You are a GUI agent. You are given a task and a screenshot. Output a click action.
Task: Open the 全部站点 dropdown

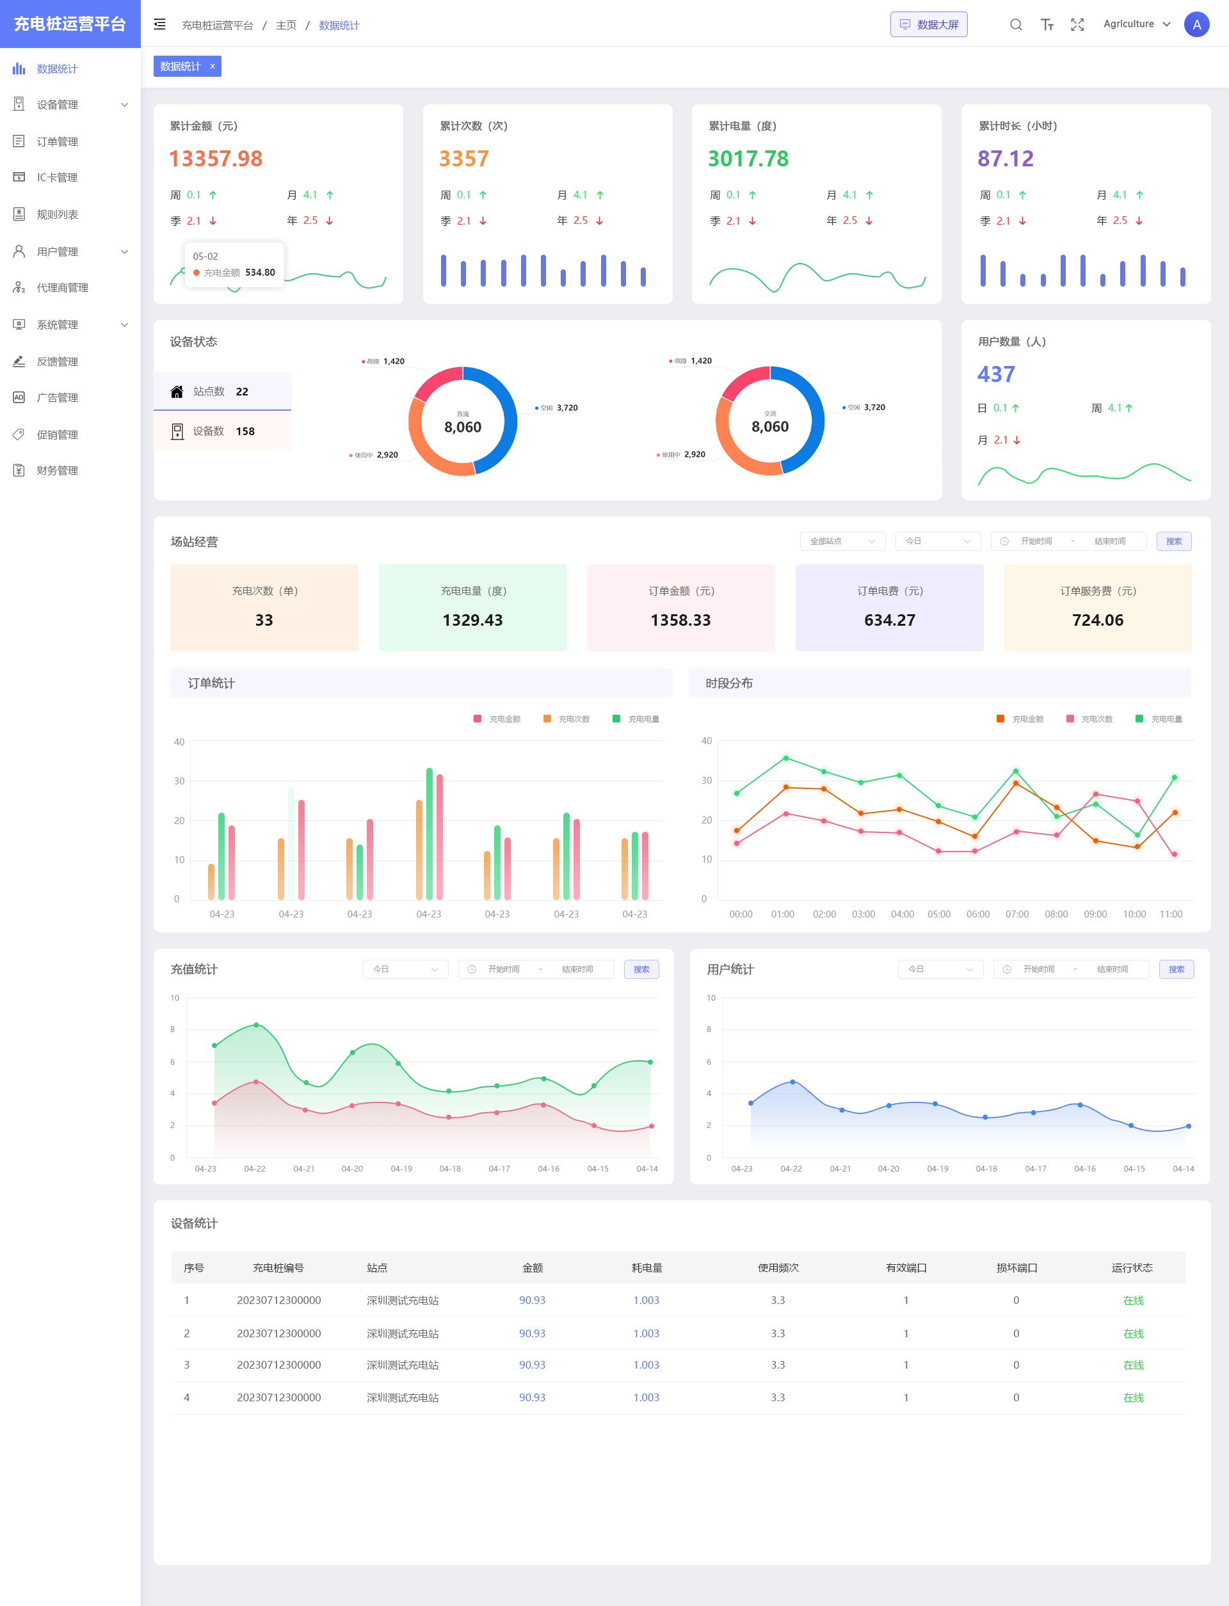842,541
